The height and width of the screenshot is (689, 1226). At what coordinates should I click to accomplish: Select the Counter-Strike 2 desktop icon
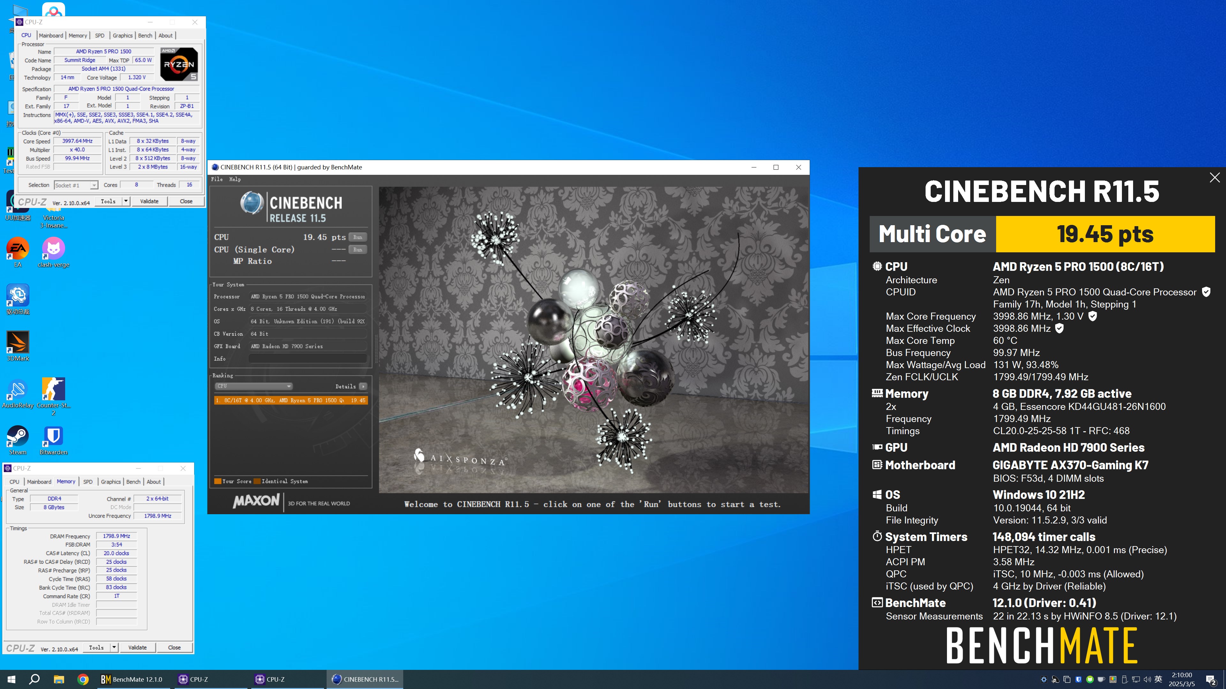point(53,396)
